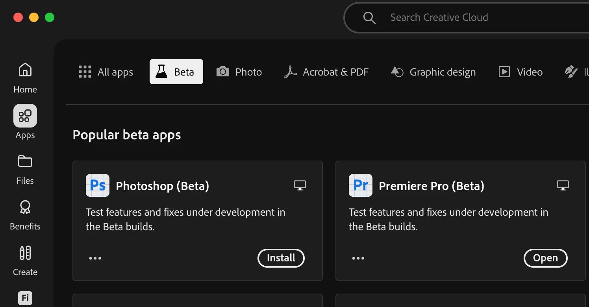Image resolution: width=589 pixels, height=307 pixels.
Task: Click the Popular beta apps heading
Action: pos(127,135)
